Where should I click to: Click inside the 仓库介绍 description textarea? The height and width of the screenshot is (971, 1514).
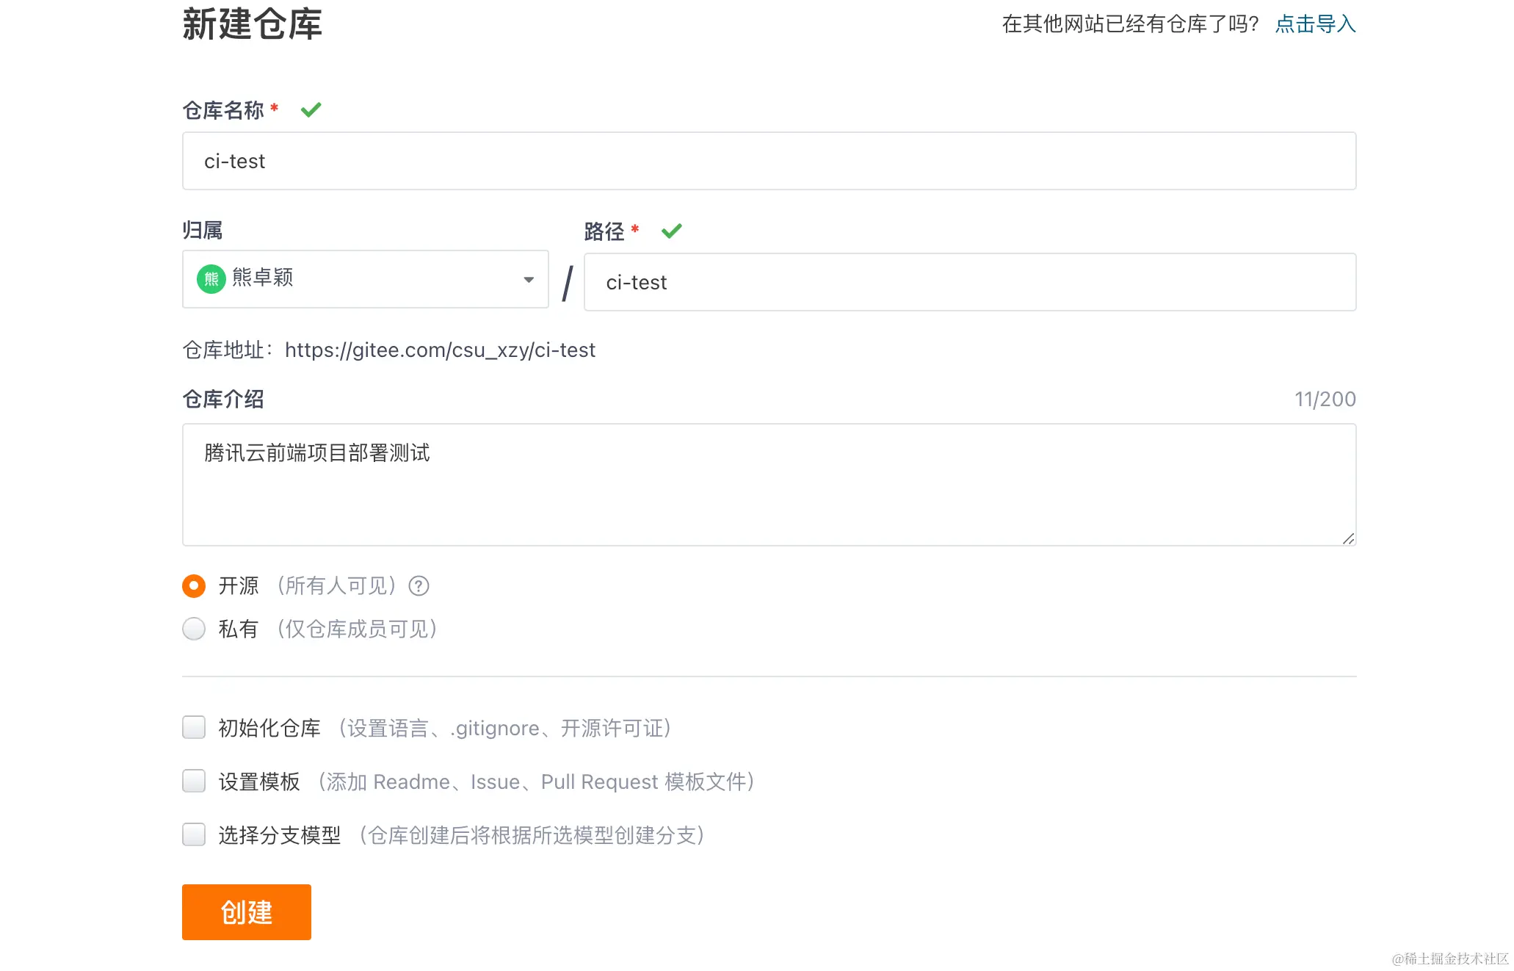[768, 485]
